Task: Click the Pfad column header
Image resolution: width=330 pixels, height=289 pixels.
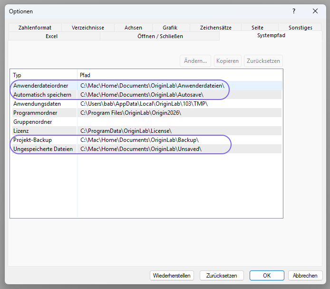Action: pyautogui.click(x=180, y=75)
